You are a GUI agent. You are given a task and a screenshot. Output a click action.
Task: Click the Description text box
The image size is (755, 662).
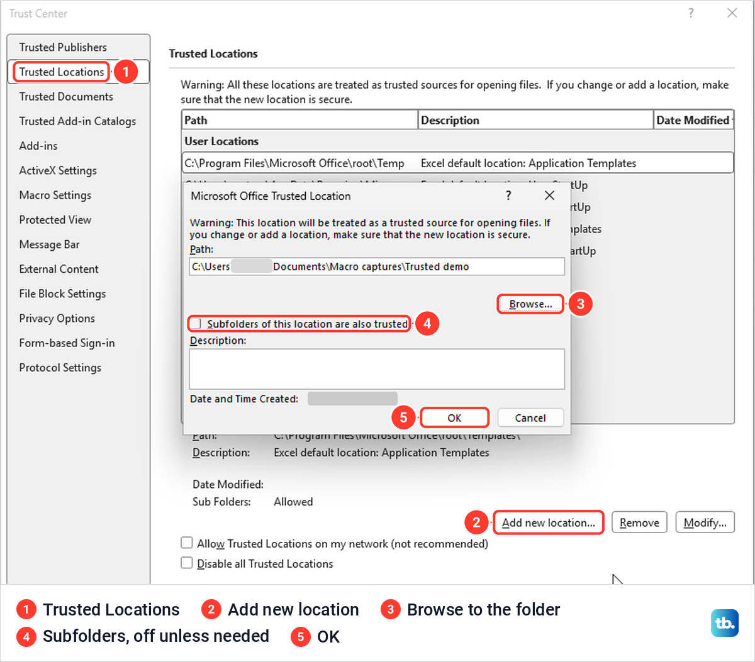pyautogui.click(x=377, y=369)
